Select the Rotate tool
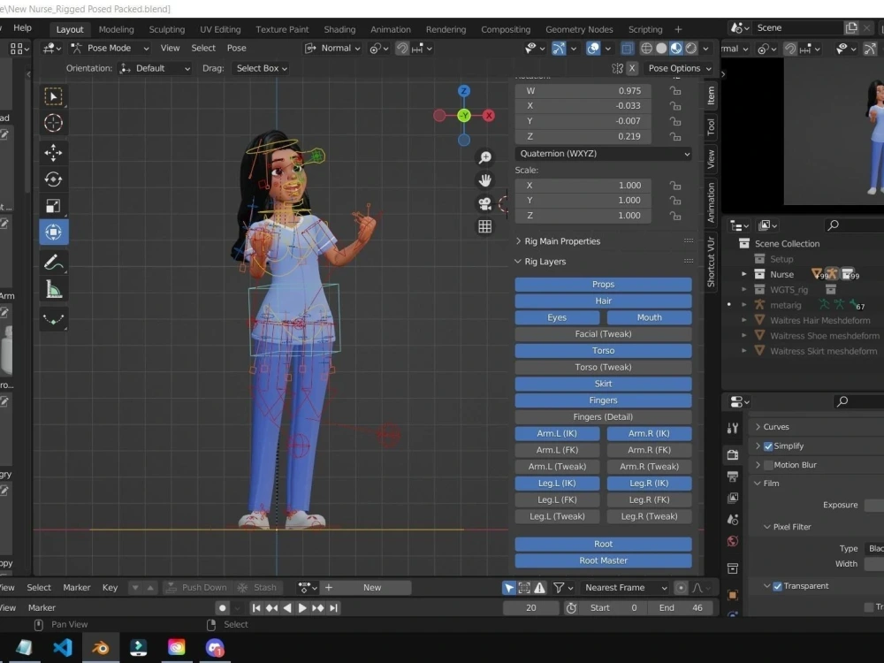 (54, 179)
